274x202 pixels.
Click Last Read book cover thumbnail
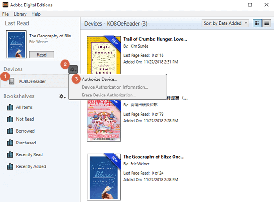point(16,44)
